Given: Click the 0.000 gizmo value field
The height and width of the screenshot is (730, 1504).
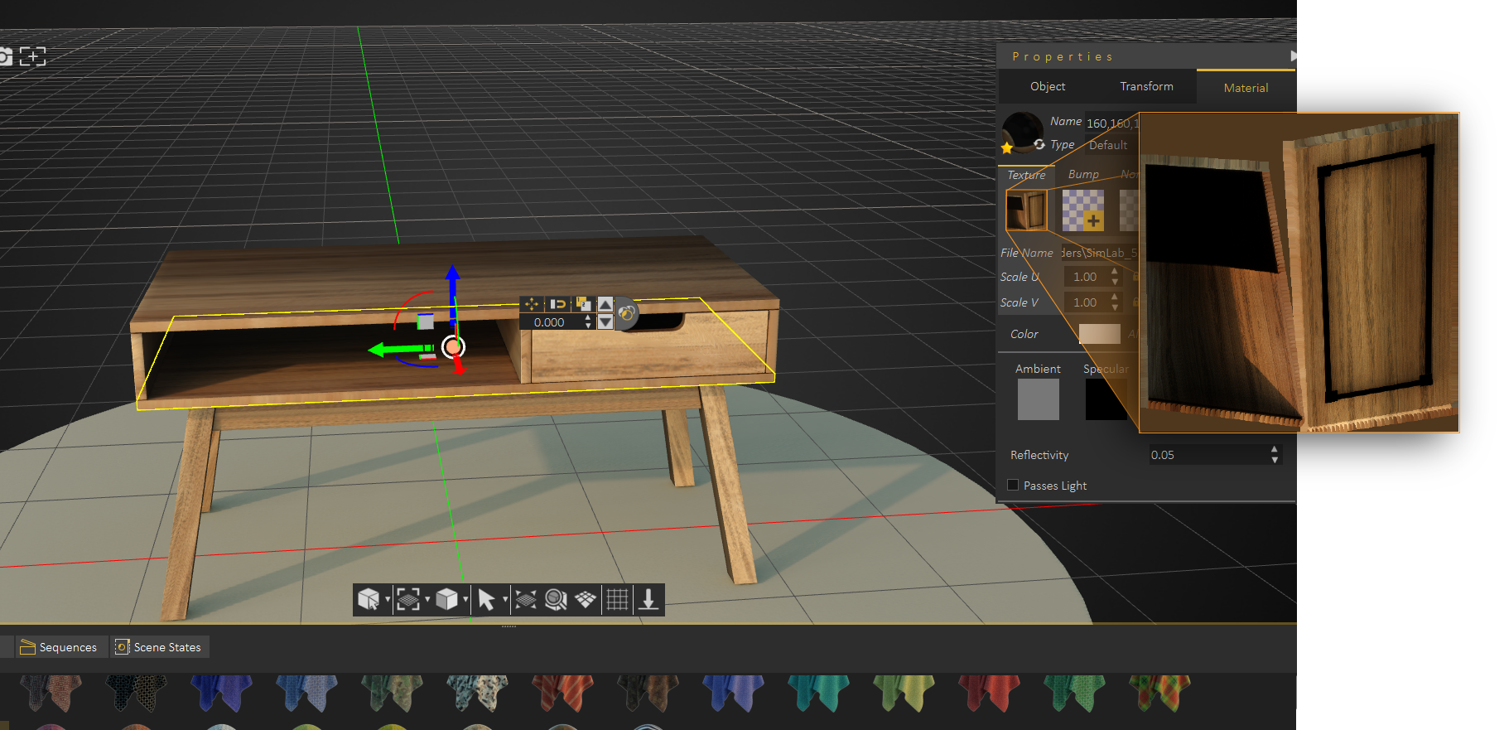Looking at the screenshot, I should (x=552, y=322).
